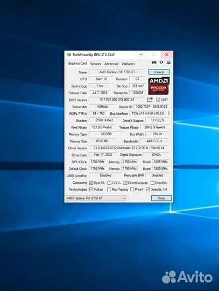219x291 pixels.
Task: Click the Lookup button
Action: pos(159,72)
